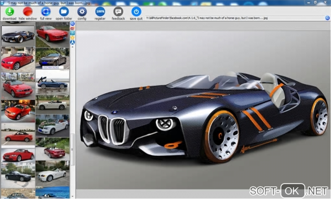Click the magnifier icon atop the sidebar strip
Viewport: 331px width, 199px height.
pyautogui.click(x=73, y=24)
